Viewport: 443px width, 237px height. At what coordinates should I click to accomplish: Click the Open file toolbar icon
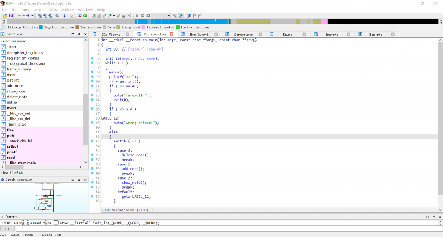[x=5, y=16]
